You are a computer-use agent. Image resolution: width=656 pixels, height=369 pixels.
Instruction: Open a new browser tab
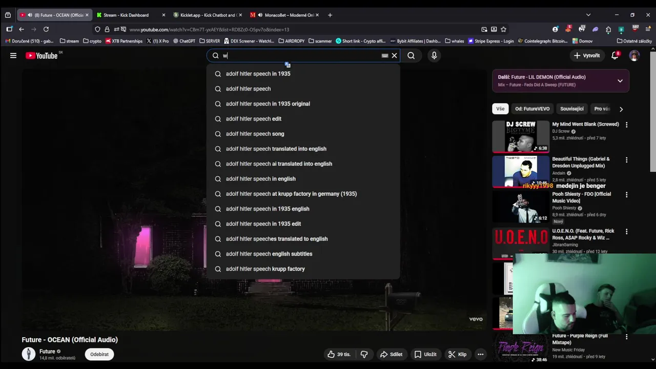coord(330,15)
